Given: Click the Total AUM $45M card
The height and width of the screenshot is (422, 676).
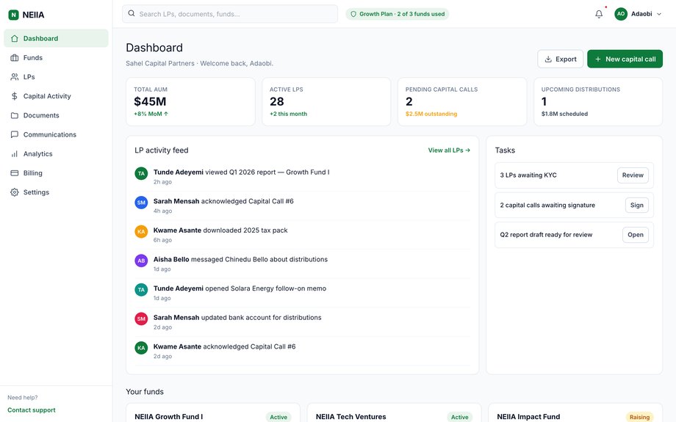Looking at the screenshot, I should (190, 101).
